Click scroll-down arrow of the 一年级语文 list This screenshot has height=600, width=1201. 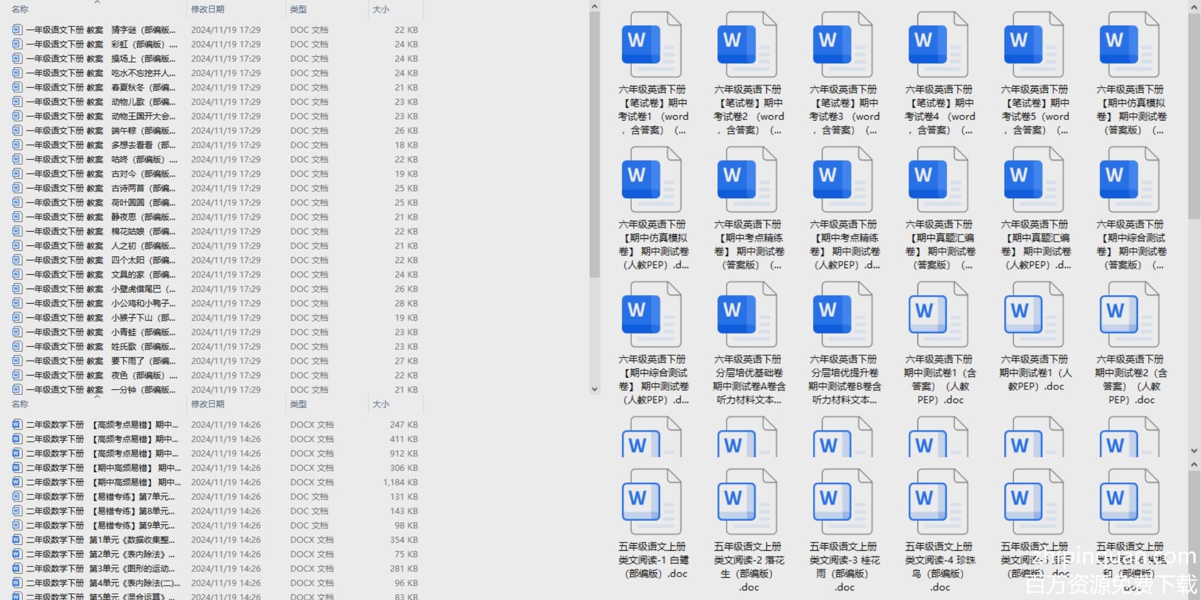click(594, 389)
